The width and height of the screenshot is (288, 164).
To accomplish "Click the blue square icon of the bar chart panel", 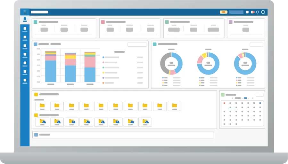I will pyautogui.click(x=36, y=44).
